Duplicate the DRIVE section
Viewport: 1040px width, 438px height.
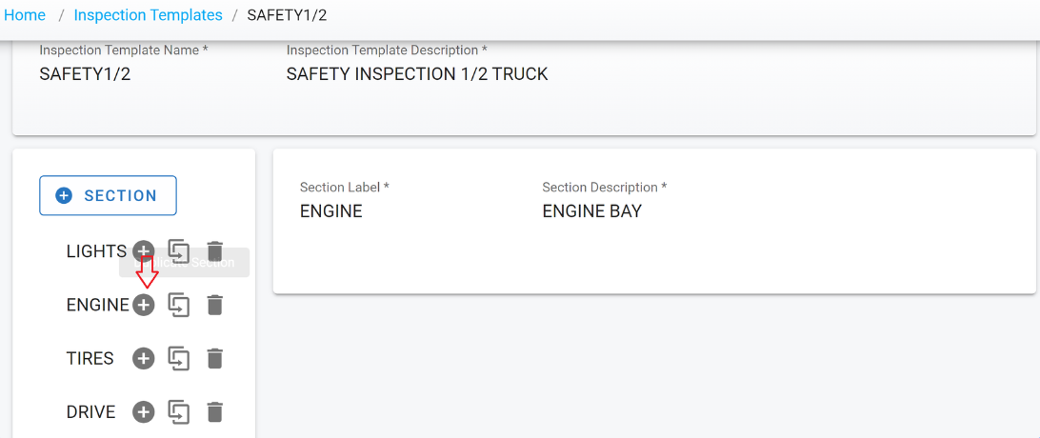(178, 412)
